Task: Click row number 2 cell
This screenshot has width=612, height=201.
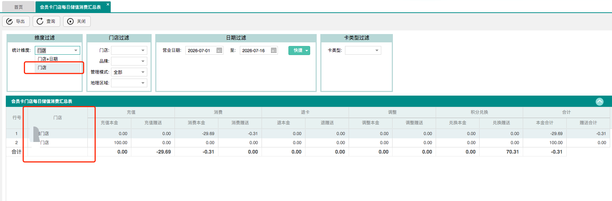Action: 17,143
